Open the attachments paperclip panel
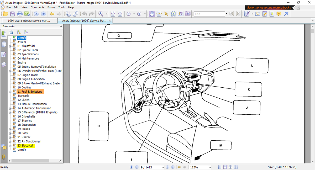 click(4, 157)
